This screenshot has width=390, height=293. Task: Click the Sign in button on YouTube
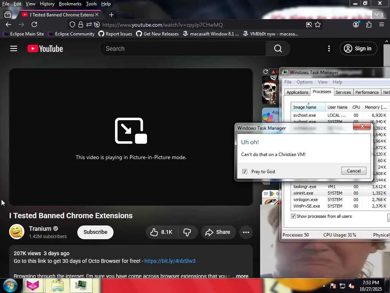358,48
